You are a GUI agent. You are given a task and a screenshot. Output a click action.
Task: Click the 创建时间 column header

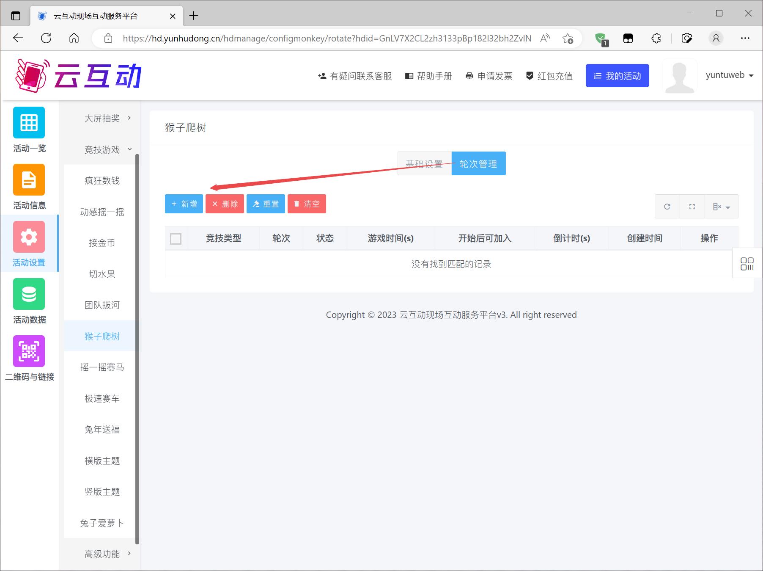(645, 238)
